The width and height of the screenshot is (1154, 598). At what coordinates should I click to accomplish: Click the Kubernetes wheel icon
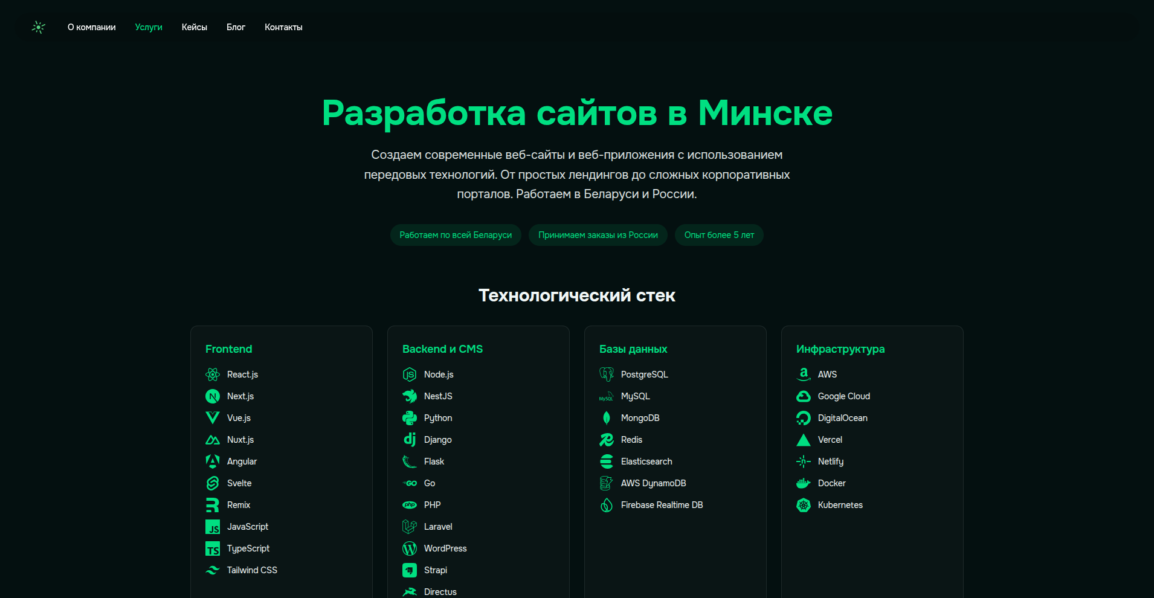pos(804,505)
